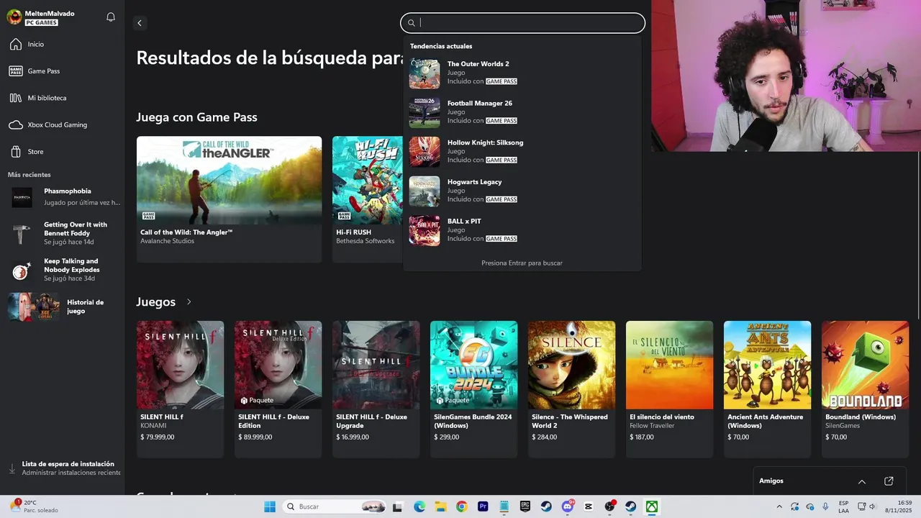Open El silencio del viento card
Image resolution: width=921 pixels, height=518 pixels.
pos(669,389)
